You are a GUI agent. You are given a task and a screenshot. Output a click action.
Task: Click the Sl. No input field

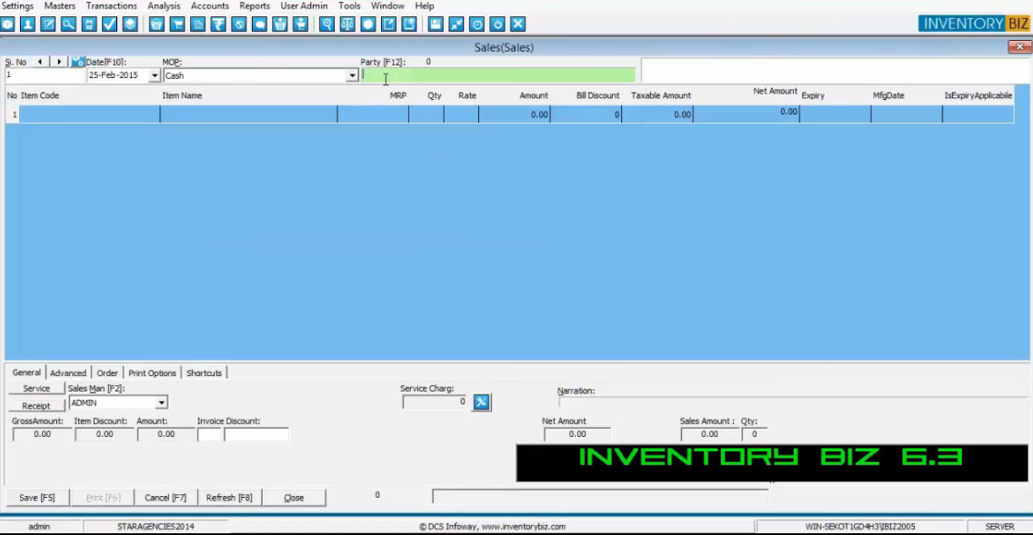click(x=45, y=75)
